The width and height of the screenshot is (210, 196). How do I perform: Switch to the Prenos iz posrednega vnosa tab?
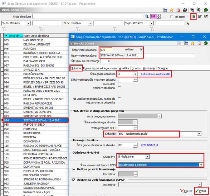[x=100, y=68]
